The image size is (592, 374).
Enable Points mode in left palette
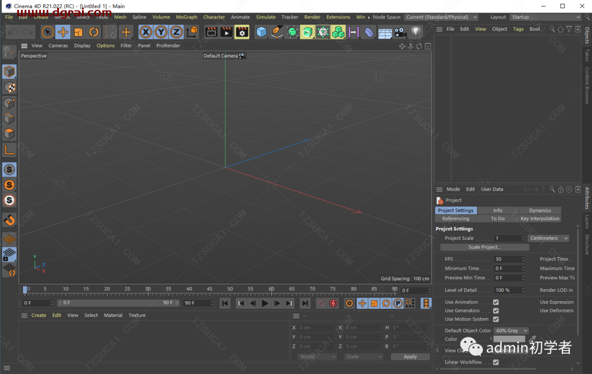(9, 103)
